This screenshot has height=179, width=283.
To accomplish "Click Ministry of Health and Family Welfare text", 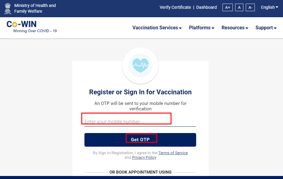I will (35, 8).
